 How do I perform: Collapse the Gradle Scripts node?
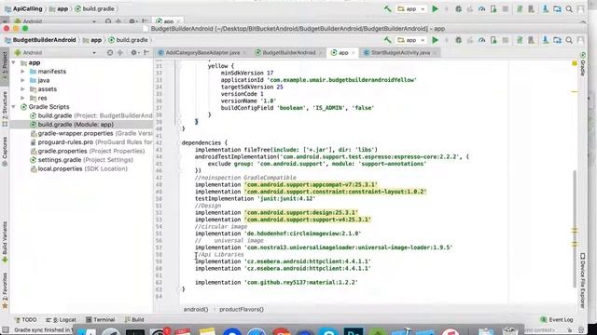(x=14, y=107)
